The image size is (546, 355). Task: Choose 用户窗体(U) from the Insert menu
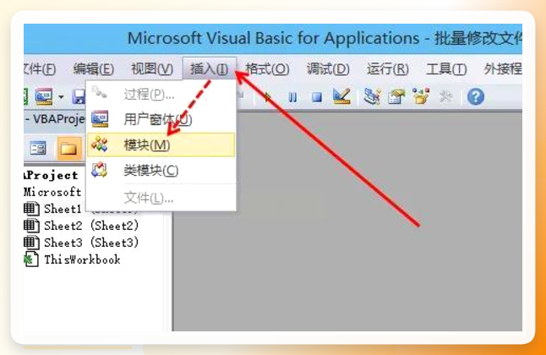(x=161, y=119)
